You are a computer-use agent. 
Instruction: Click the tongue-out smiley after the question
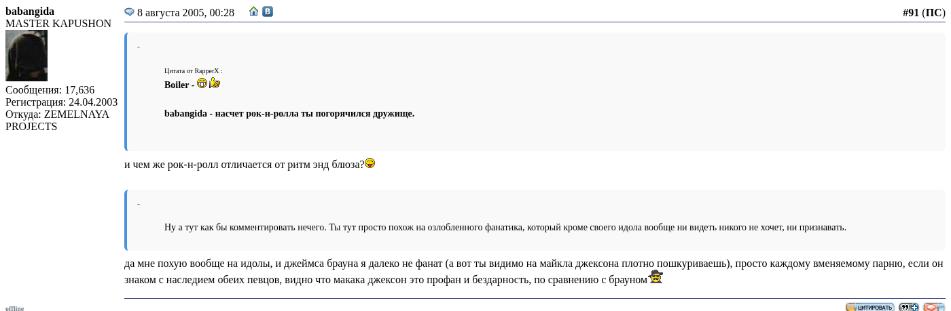(x=370, y=163)
